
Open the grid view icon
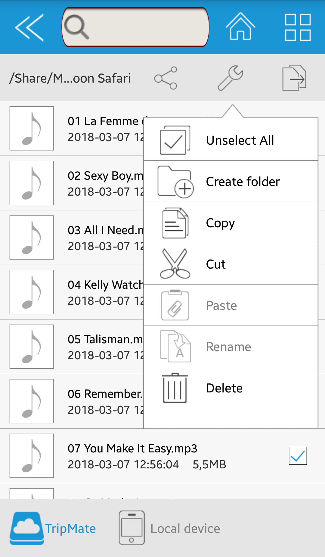[x=298, y=27]
